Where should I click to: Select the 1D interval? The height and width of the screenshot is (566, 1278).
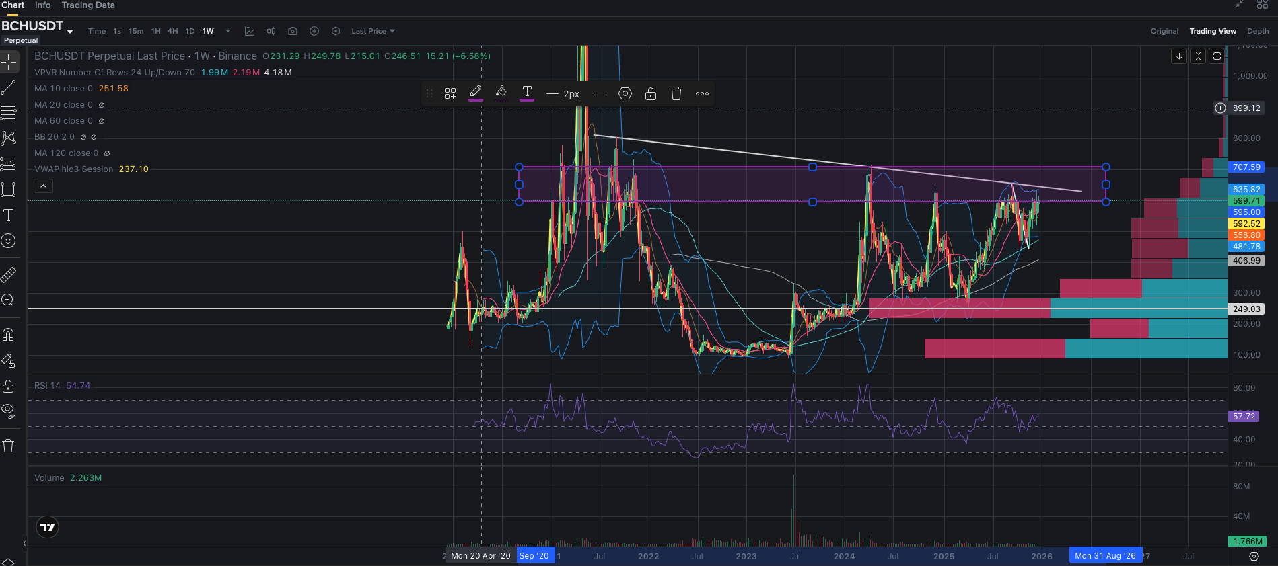coord(190,31)
